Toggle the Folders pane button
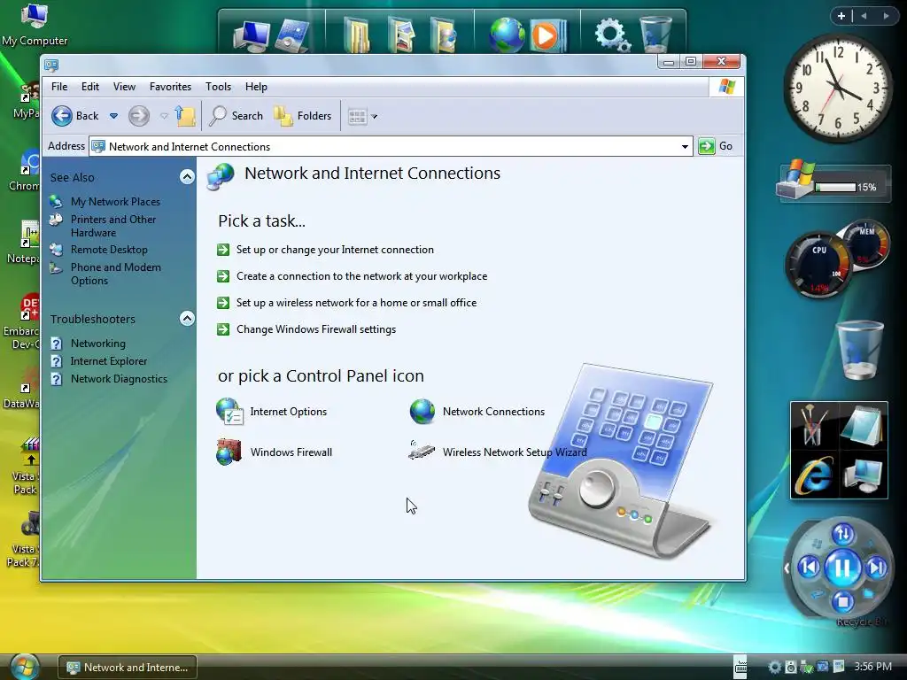 pos(303,116)
